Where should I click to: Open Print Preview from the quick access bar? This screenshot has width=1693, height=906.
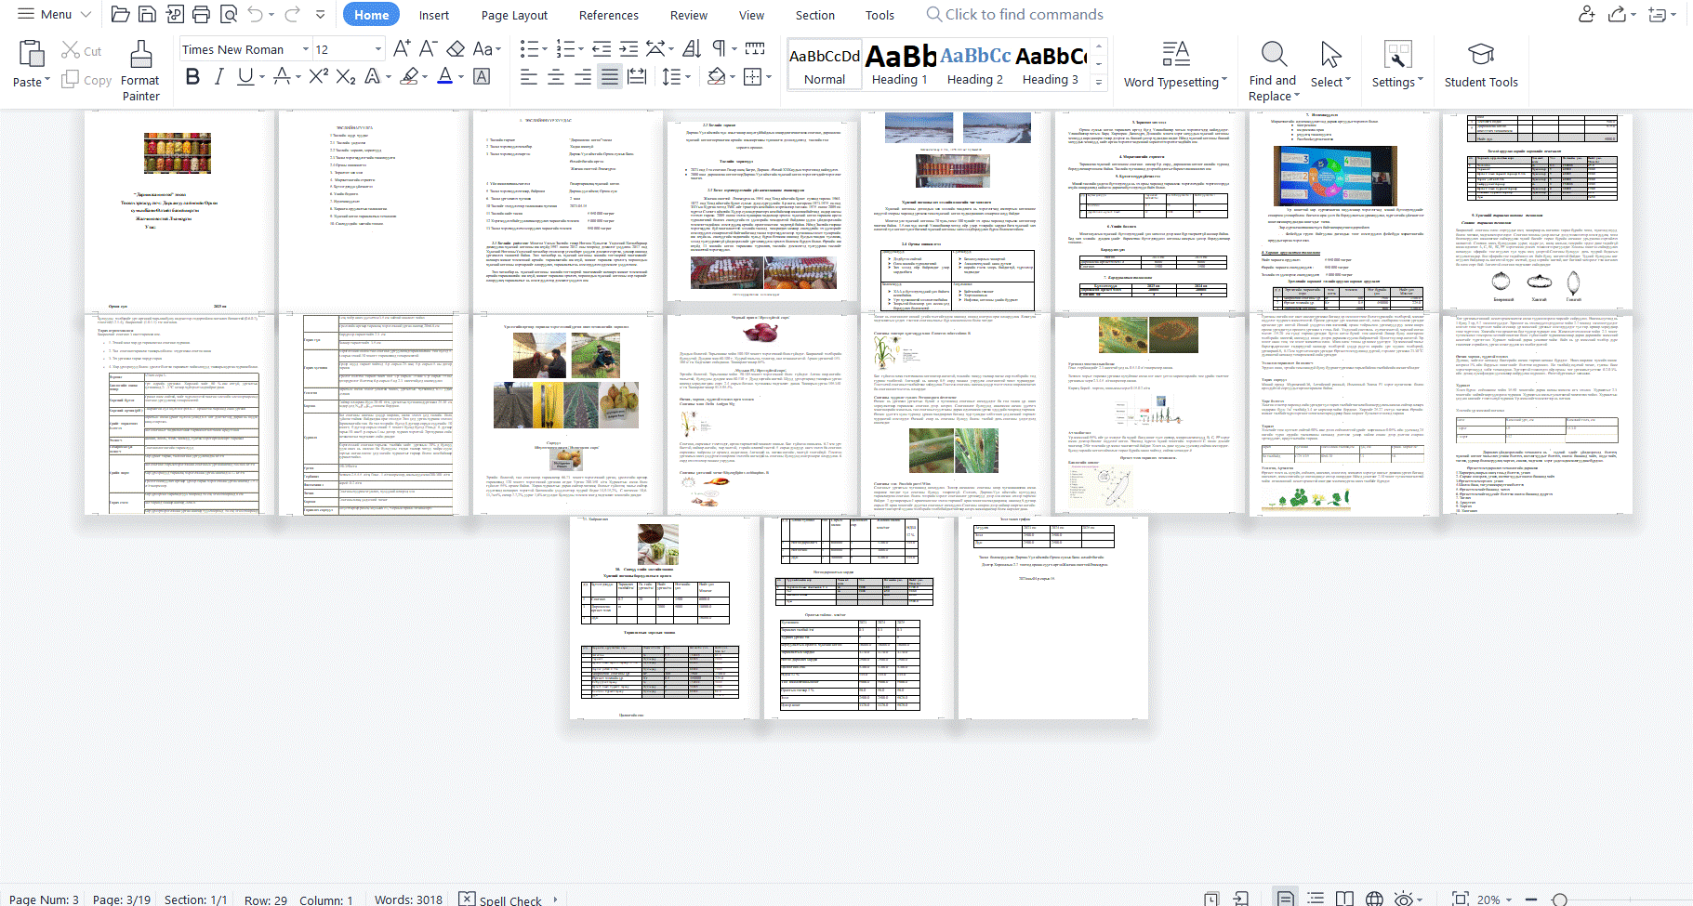229,14
